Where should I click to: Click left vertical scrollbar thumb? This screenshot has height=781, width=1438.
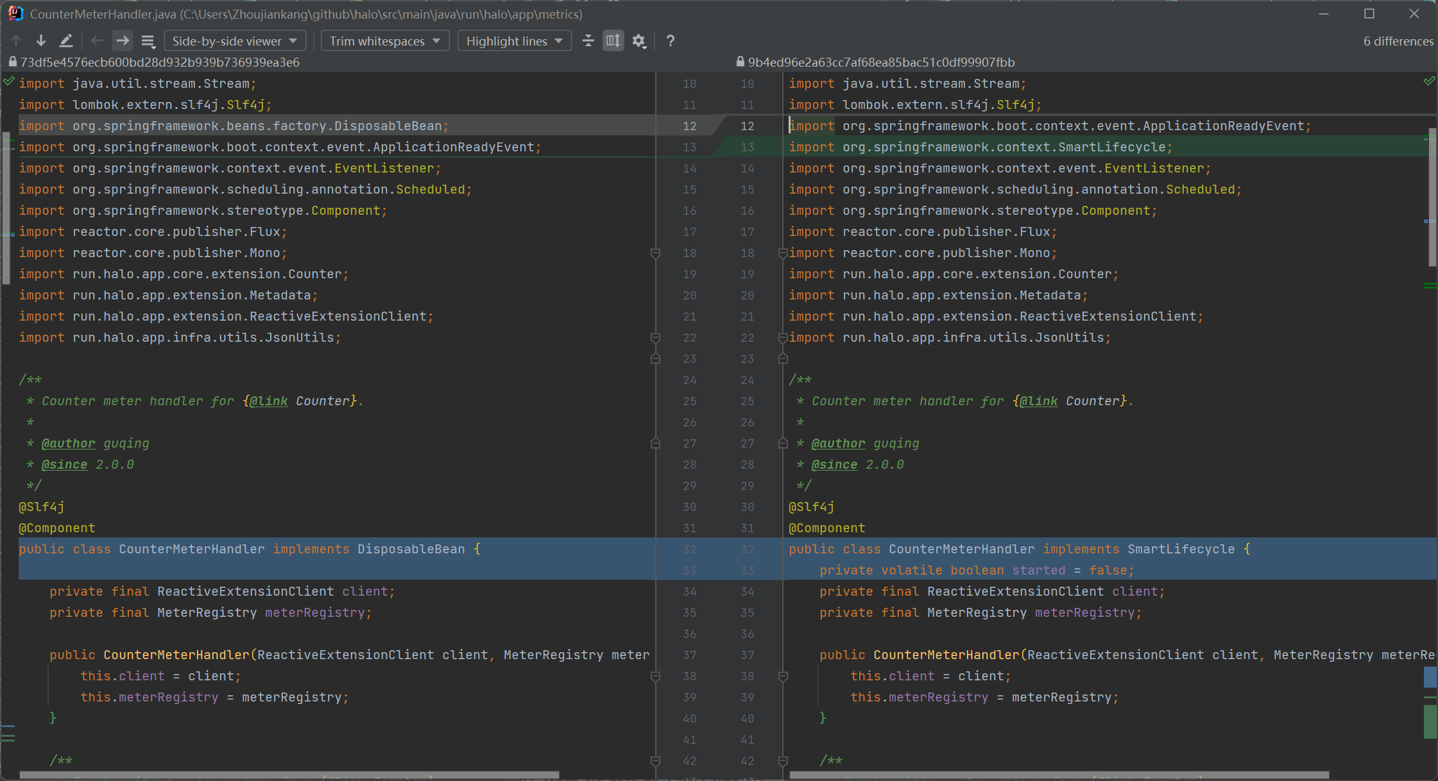[6, 208]
